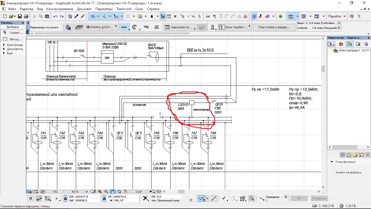Open the Teamwork menu

coord(124,9)
